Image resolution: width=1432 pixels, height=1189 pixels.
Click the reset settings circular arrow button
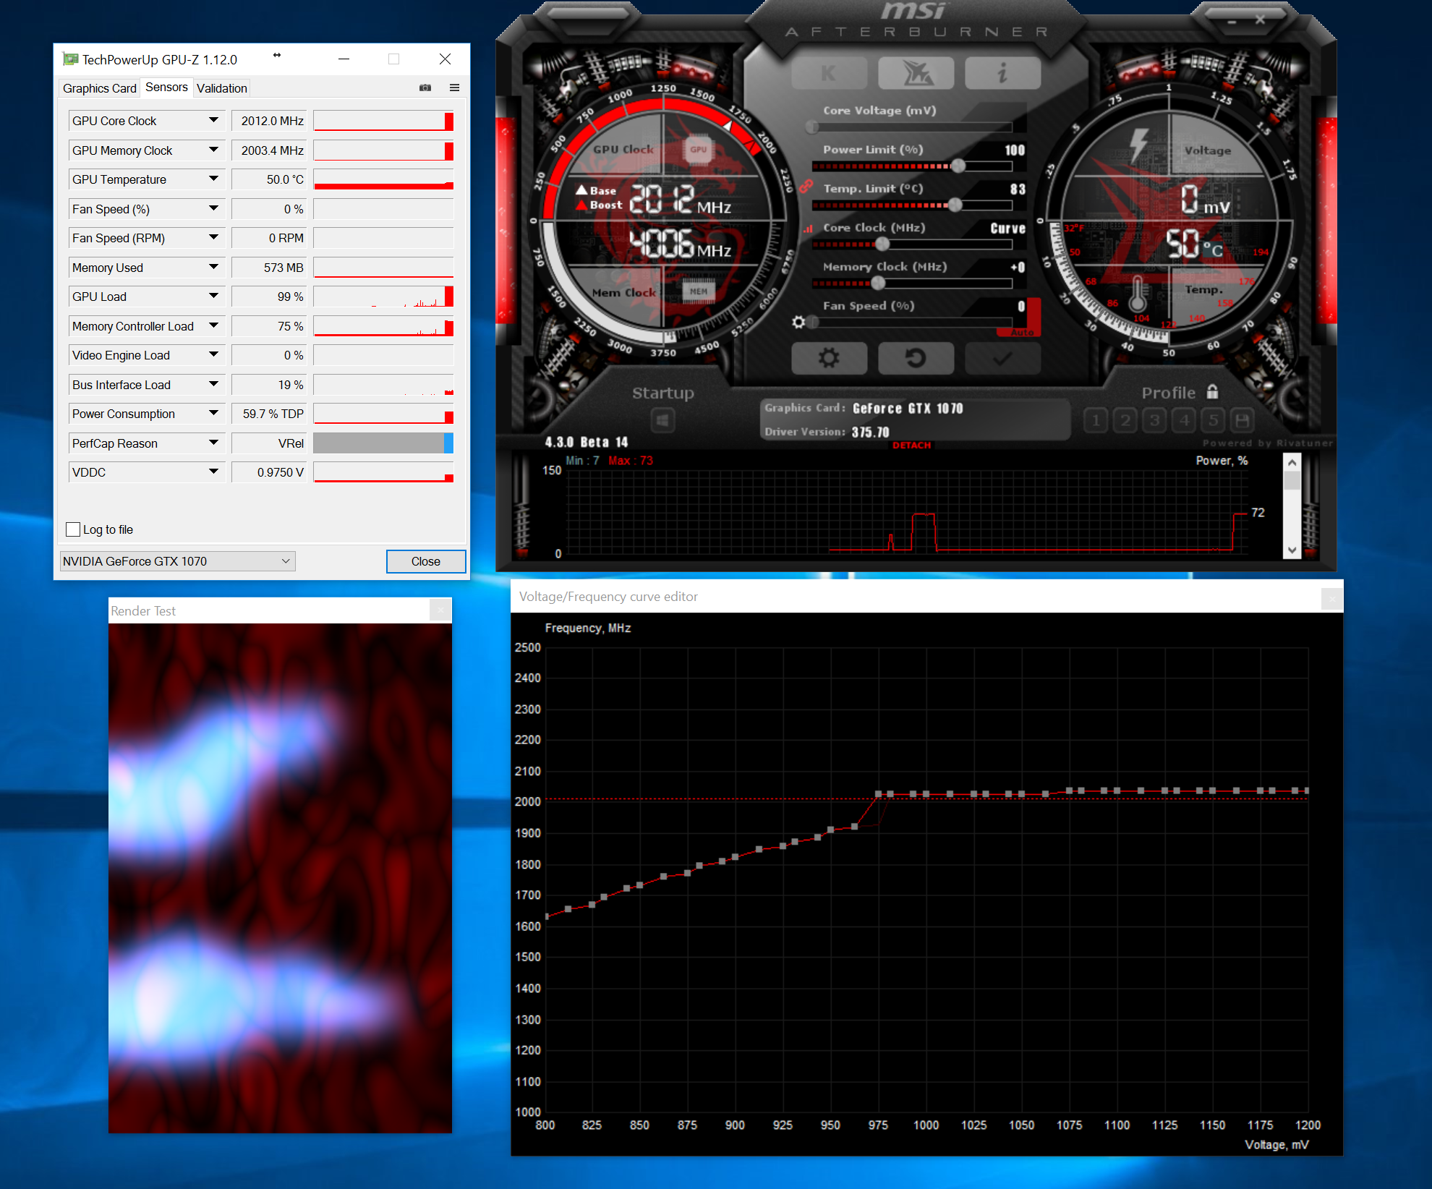coord(916,358)
